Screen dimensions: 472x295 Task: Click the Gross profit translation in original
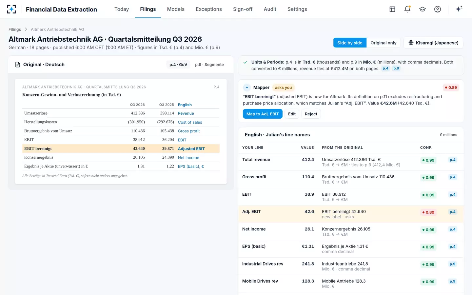coord(189,131)
